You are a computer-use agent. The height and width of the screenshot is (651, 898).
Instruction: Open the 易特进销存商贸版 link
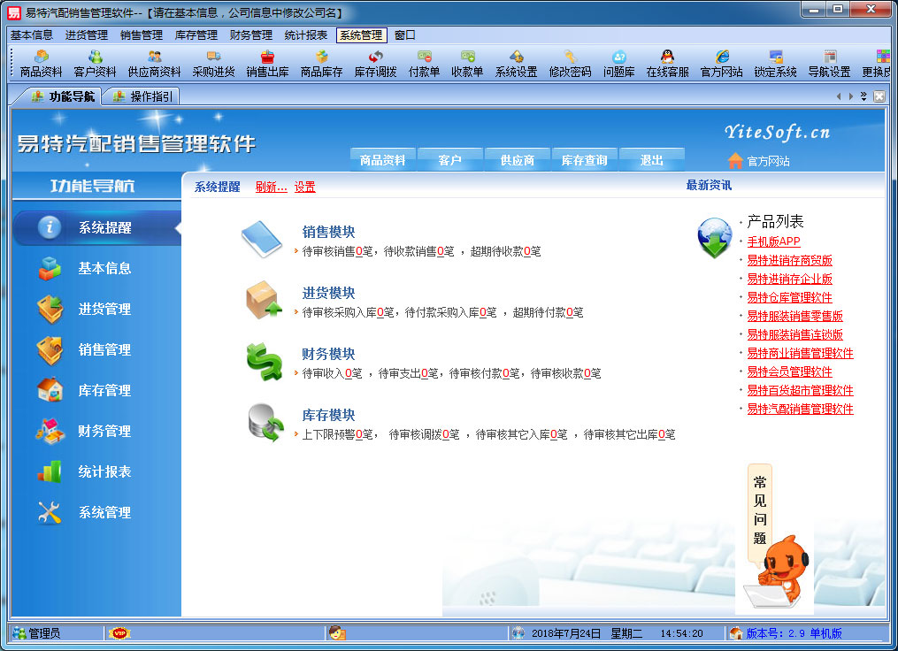coord(790,260)
